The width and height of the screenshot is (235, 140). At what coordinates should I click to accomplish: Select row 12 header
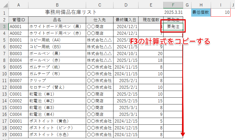pos(4,87)
